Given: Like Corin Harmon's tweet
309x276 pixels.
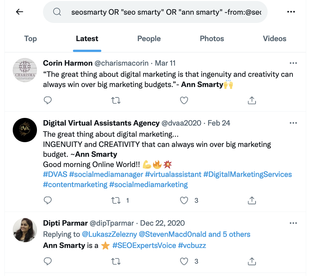Looking at the screenshot, I should coord(184,100).
